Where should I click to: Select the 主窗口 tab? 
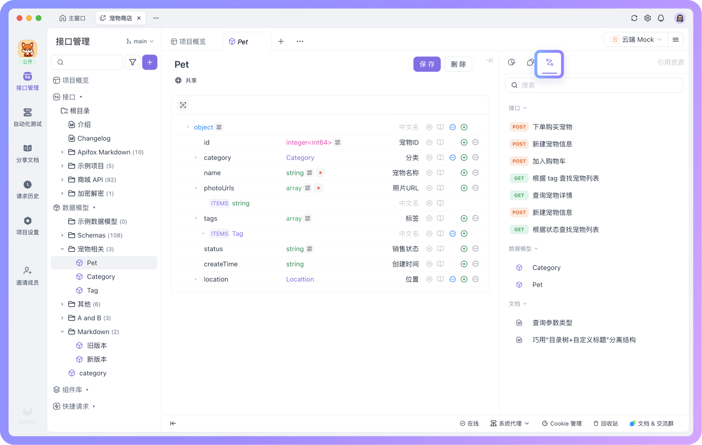pos(72,18)
